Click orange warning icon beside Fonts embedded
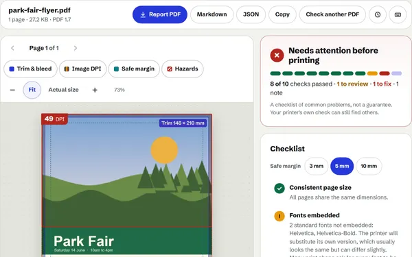The height and width of the screenshot is (257, 412). tap(279, 217)
